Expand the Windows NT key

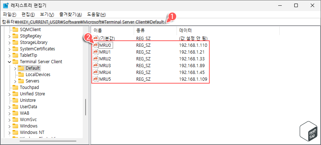[x=9, y=132]
